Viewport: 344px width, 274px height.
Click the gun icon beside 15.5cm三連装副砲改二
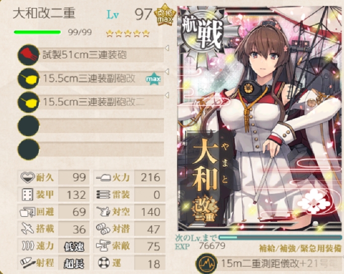point(28,102)
